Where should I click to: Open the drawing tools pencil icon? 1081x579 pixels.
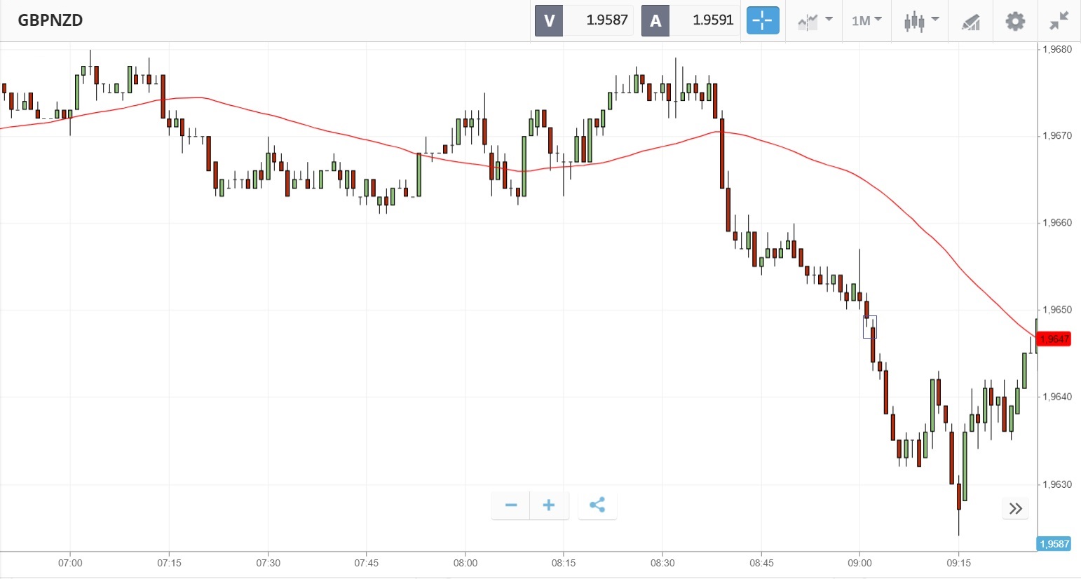[970, 21]
